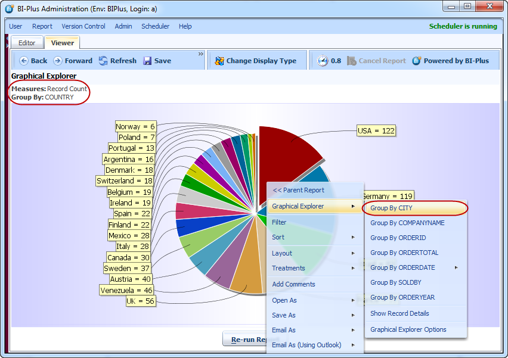
Task: Open Change Display Type chart icon
Action: 219,61
